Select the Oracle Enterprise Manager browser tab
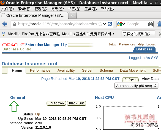This screenshot has width=161, height=130. [x=34, y=15]
